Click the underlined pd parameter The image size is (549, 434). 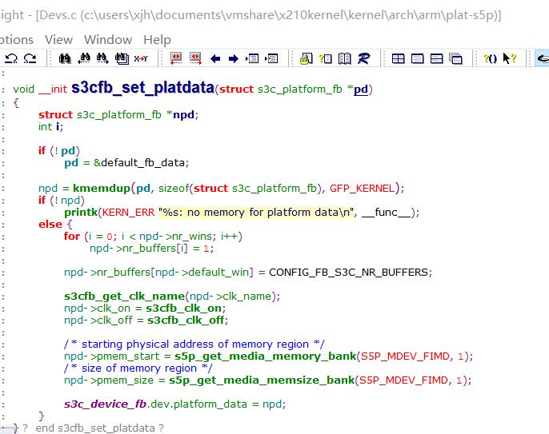coord(361,90)
